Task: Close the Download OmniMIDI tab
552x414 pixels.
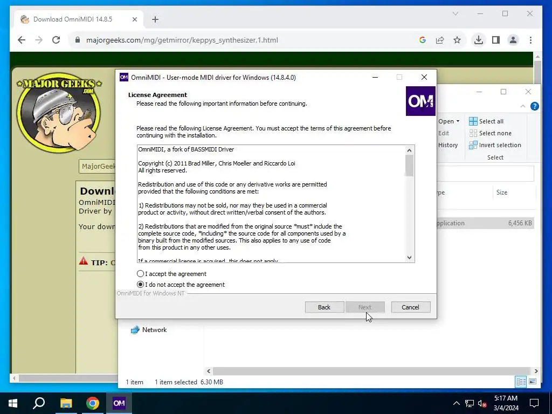Action: (134, 19)
